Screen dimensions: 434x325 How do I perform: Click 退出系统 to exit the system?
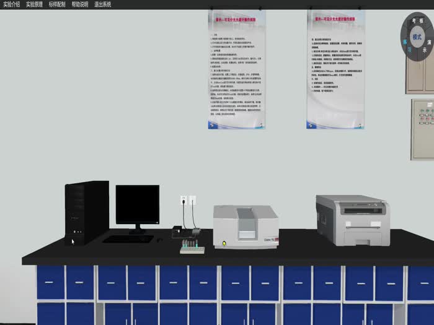click(x=104, y=4)
